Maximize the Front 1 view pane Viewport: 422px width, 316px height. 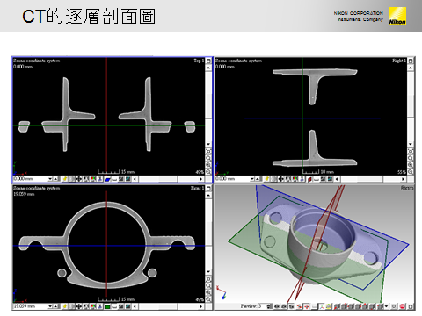208,188
